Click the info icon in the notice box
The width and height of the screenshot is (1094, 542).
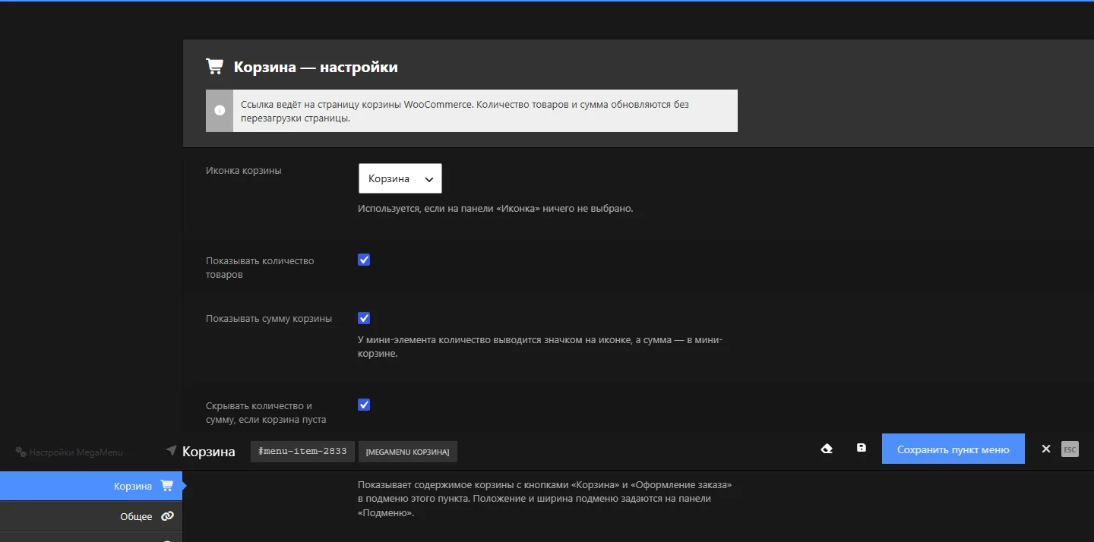[220, 111]
